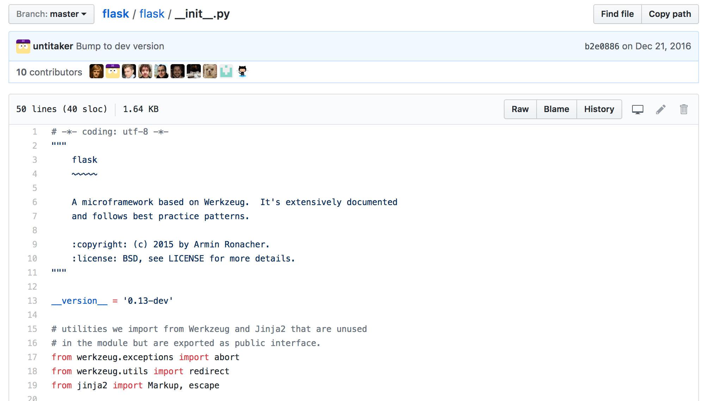This screenshot has height=401, width=711.
Task: Open the Branch: master dropdown
Action: coord(51,14)
